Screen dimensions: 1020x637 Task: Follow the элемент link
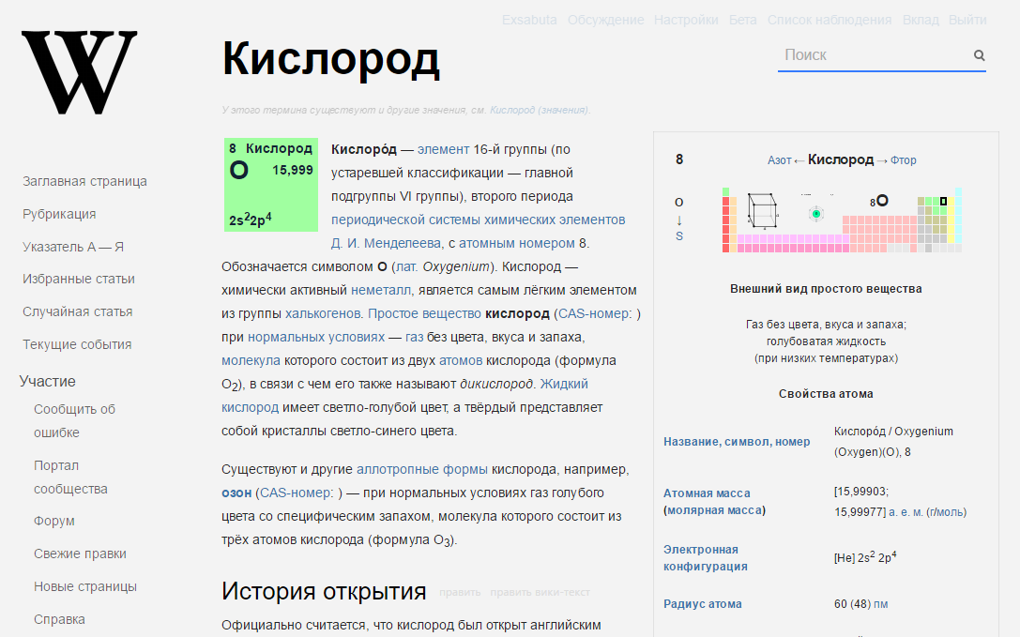click(x=443, y=149)
